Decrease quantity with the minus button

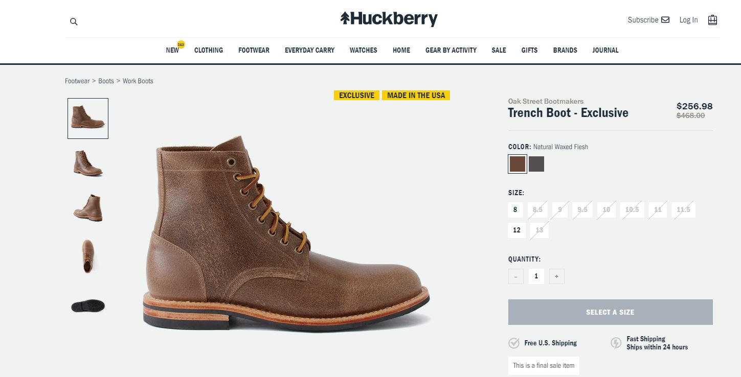click(x=515, y=276)
